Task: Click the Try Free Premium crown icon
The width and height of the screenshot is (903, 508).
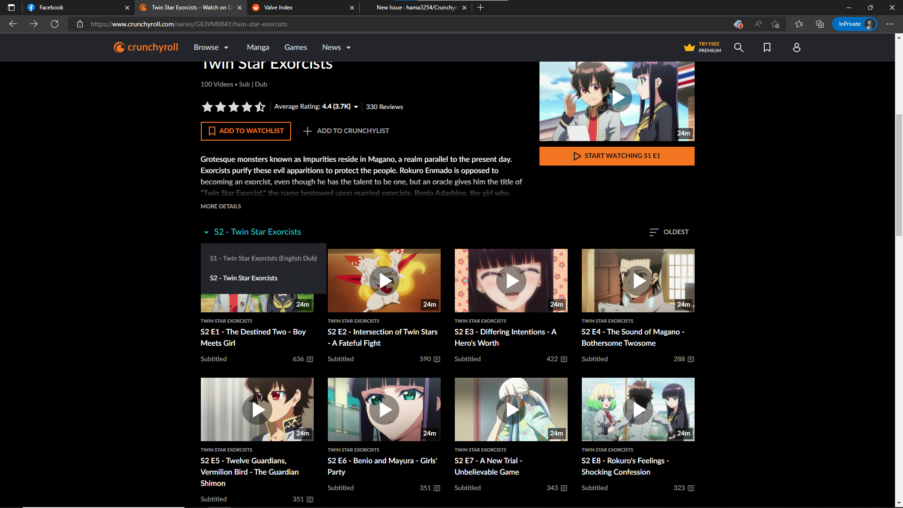Action: [689, 47]
